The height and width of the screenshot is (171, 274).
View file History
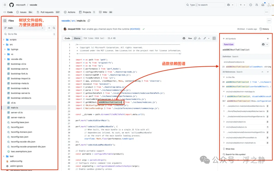tap(264, 29)
